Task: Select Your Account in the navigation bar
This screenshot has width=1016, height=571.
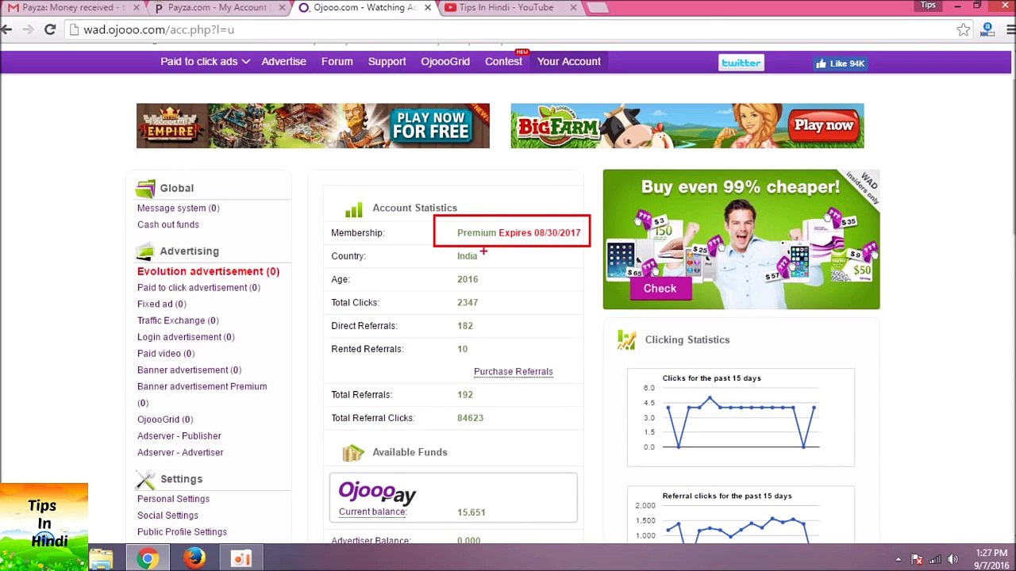Action: (x=569, y=61)
